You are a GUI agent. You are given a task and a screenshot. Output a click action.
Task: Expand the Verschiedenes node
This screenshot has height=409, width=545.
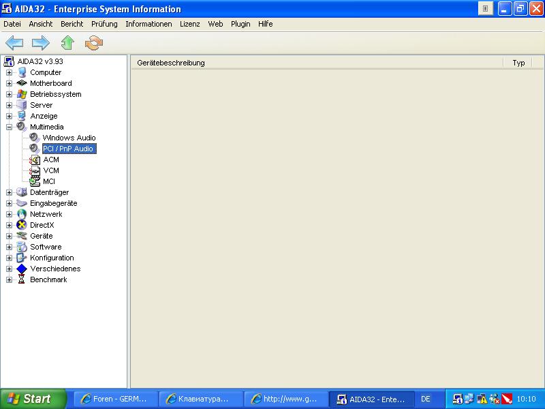tap(9, 269)
